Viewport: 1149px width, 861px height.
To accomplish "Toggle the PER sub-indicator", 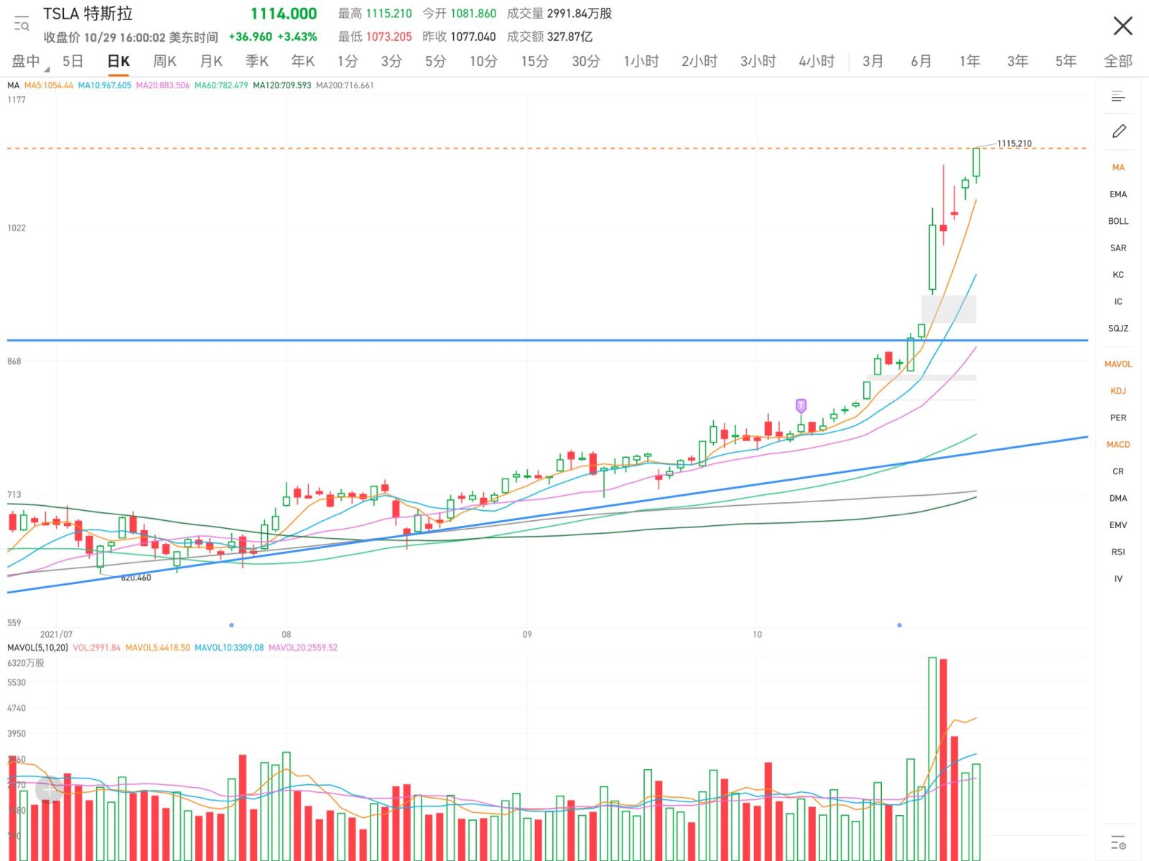I will (1118, 418).
